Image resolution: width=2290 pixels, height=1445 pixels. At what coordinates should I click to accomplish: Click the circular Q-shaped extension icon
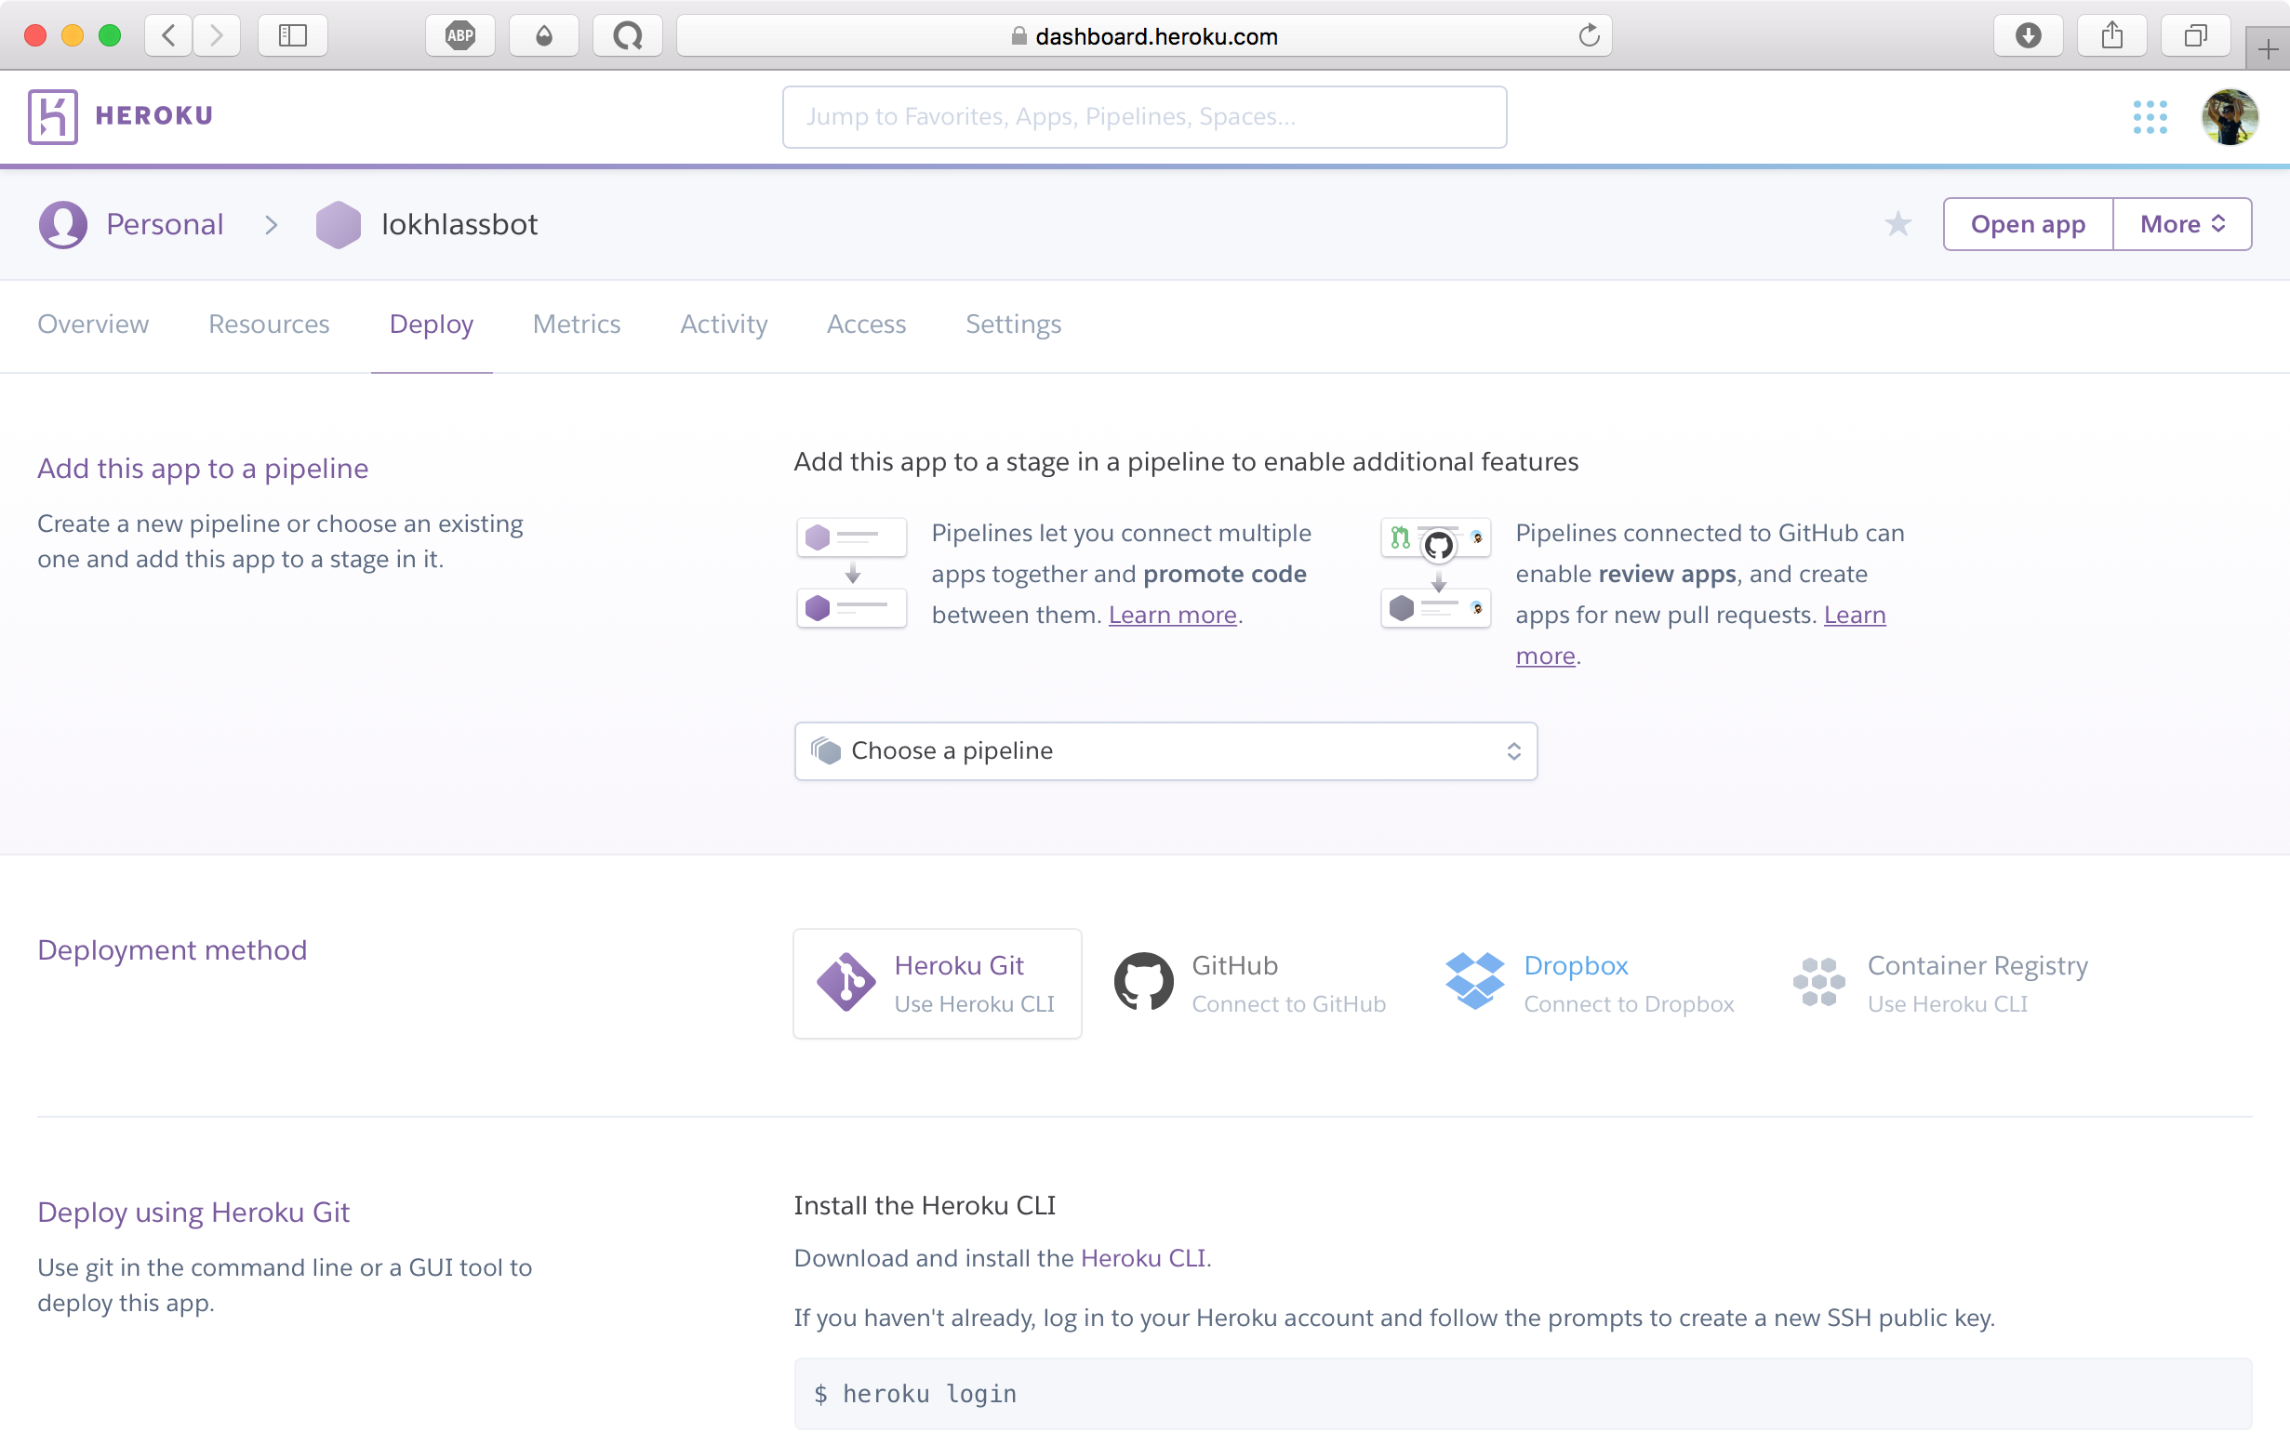(x=628, y=36)
